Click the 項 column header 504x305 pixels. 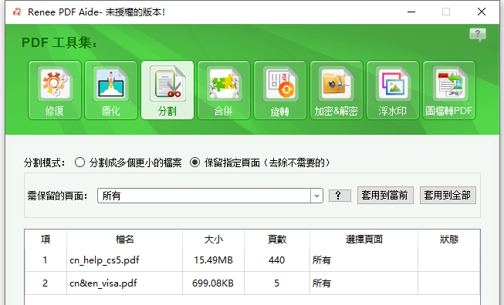click(46, 240)
